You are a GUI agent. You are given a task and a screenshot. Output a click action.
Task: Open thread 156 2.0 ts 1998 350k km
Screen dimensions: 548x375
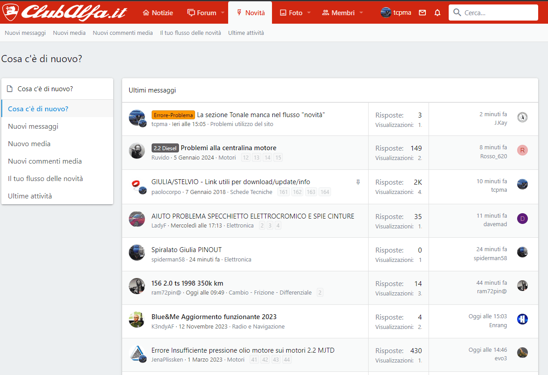pyautogui.click(x=187, y=283)
